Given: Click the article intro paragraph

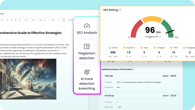Looking at the screenshot, I should 34,50.
